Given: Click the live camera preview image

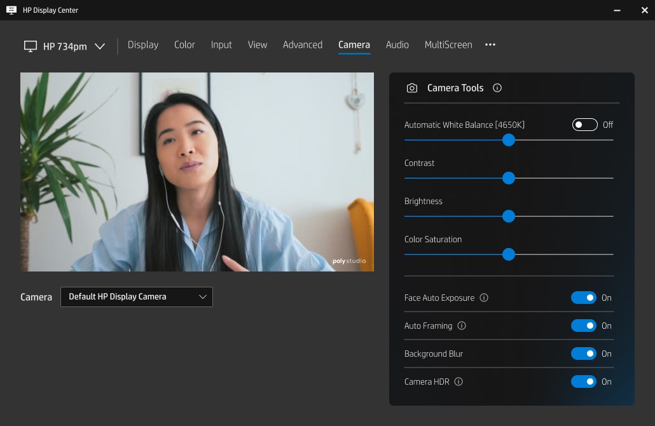Looking at the screenshot, I should pos(197,172).
